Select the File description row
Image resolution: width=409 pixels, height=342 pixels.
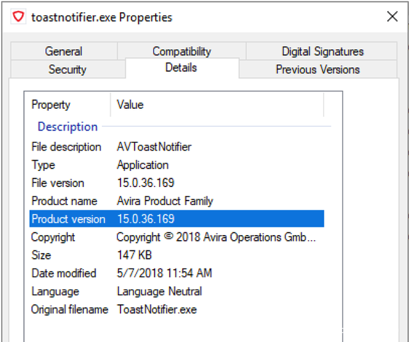pyautogui.click(x=67, y=147)
